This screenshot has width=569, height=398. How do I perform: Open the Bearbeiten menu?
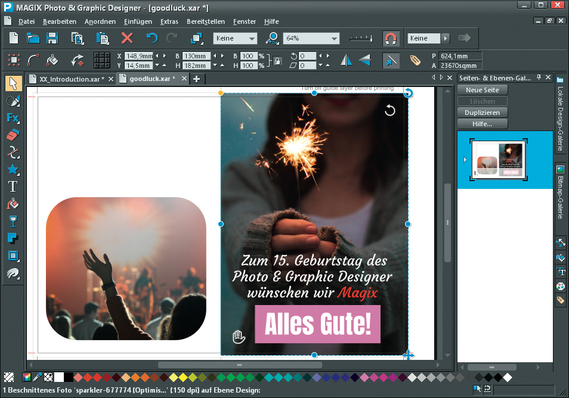[59, 21]
